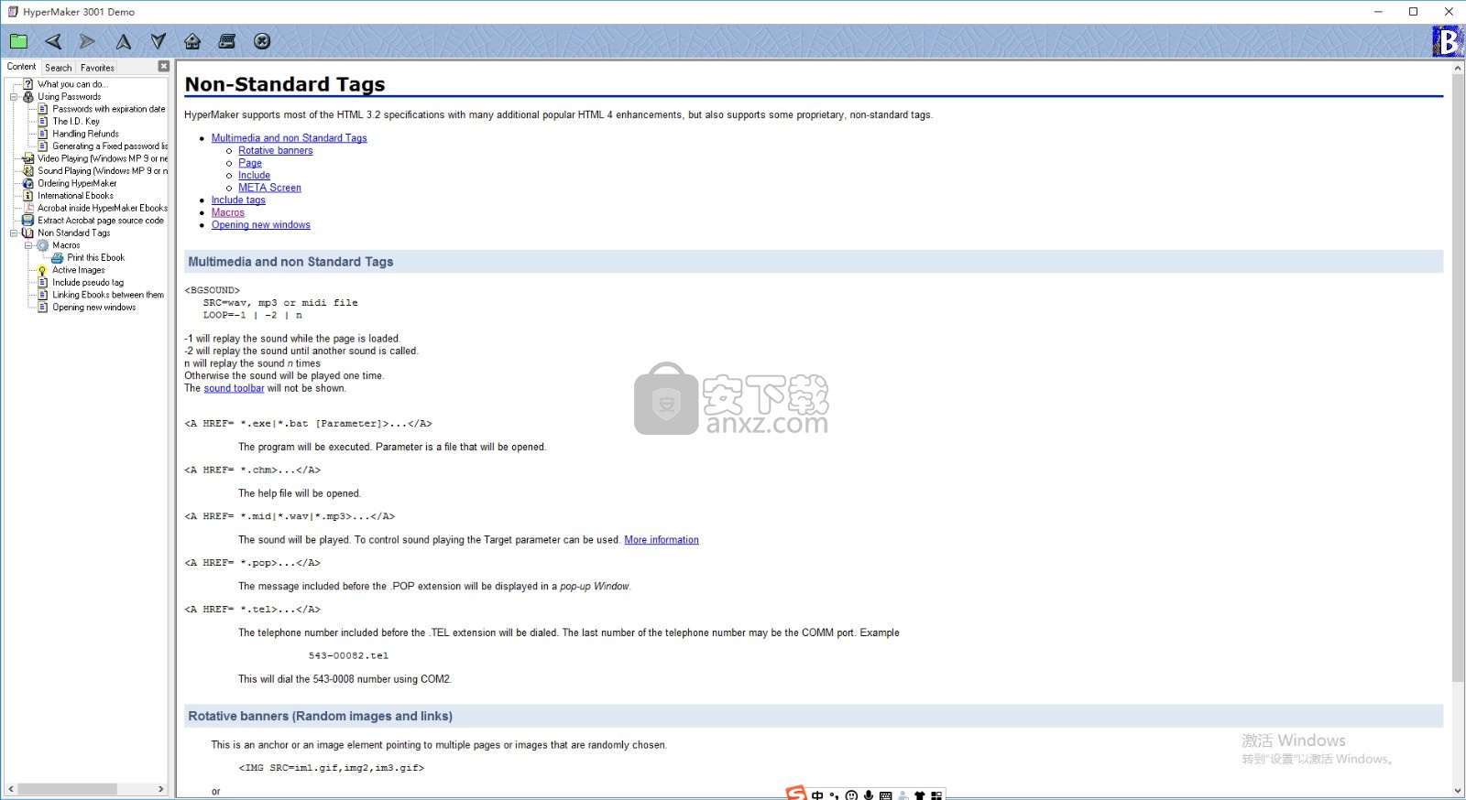Click the globe icon beside Ordering HyperMaker

click(x=28, y=183)
